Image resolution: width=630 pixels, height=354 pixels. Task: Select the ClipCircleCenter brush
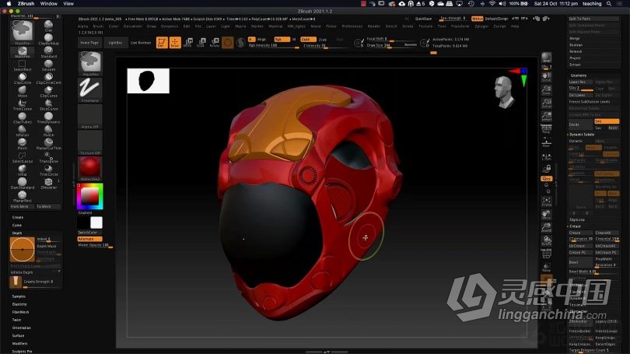pos(49,78)
